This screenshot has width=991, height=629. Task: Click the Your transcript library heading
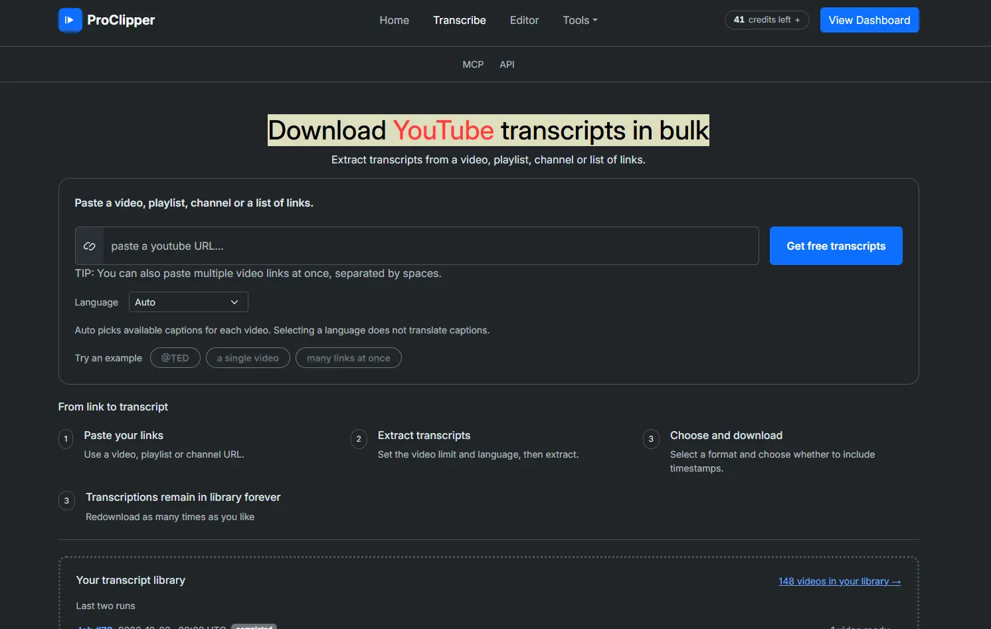(x=131, y=581)
